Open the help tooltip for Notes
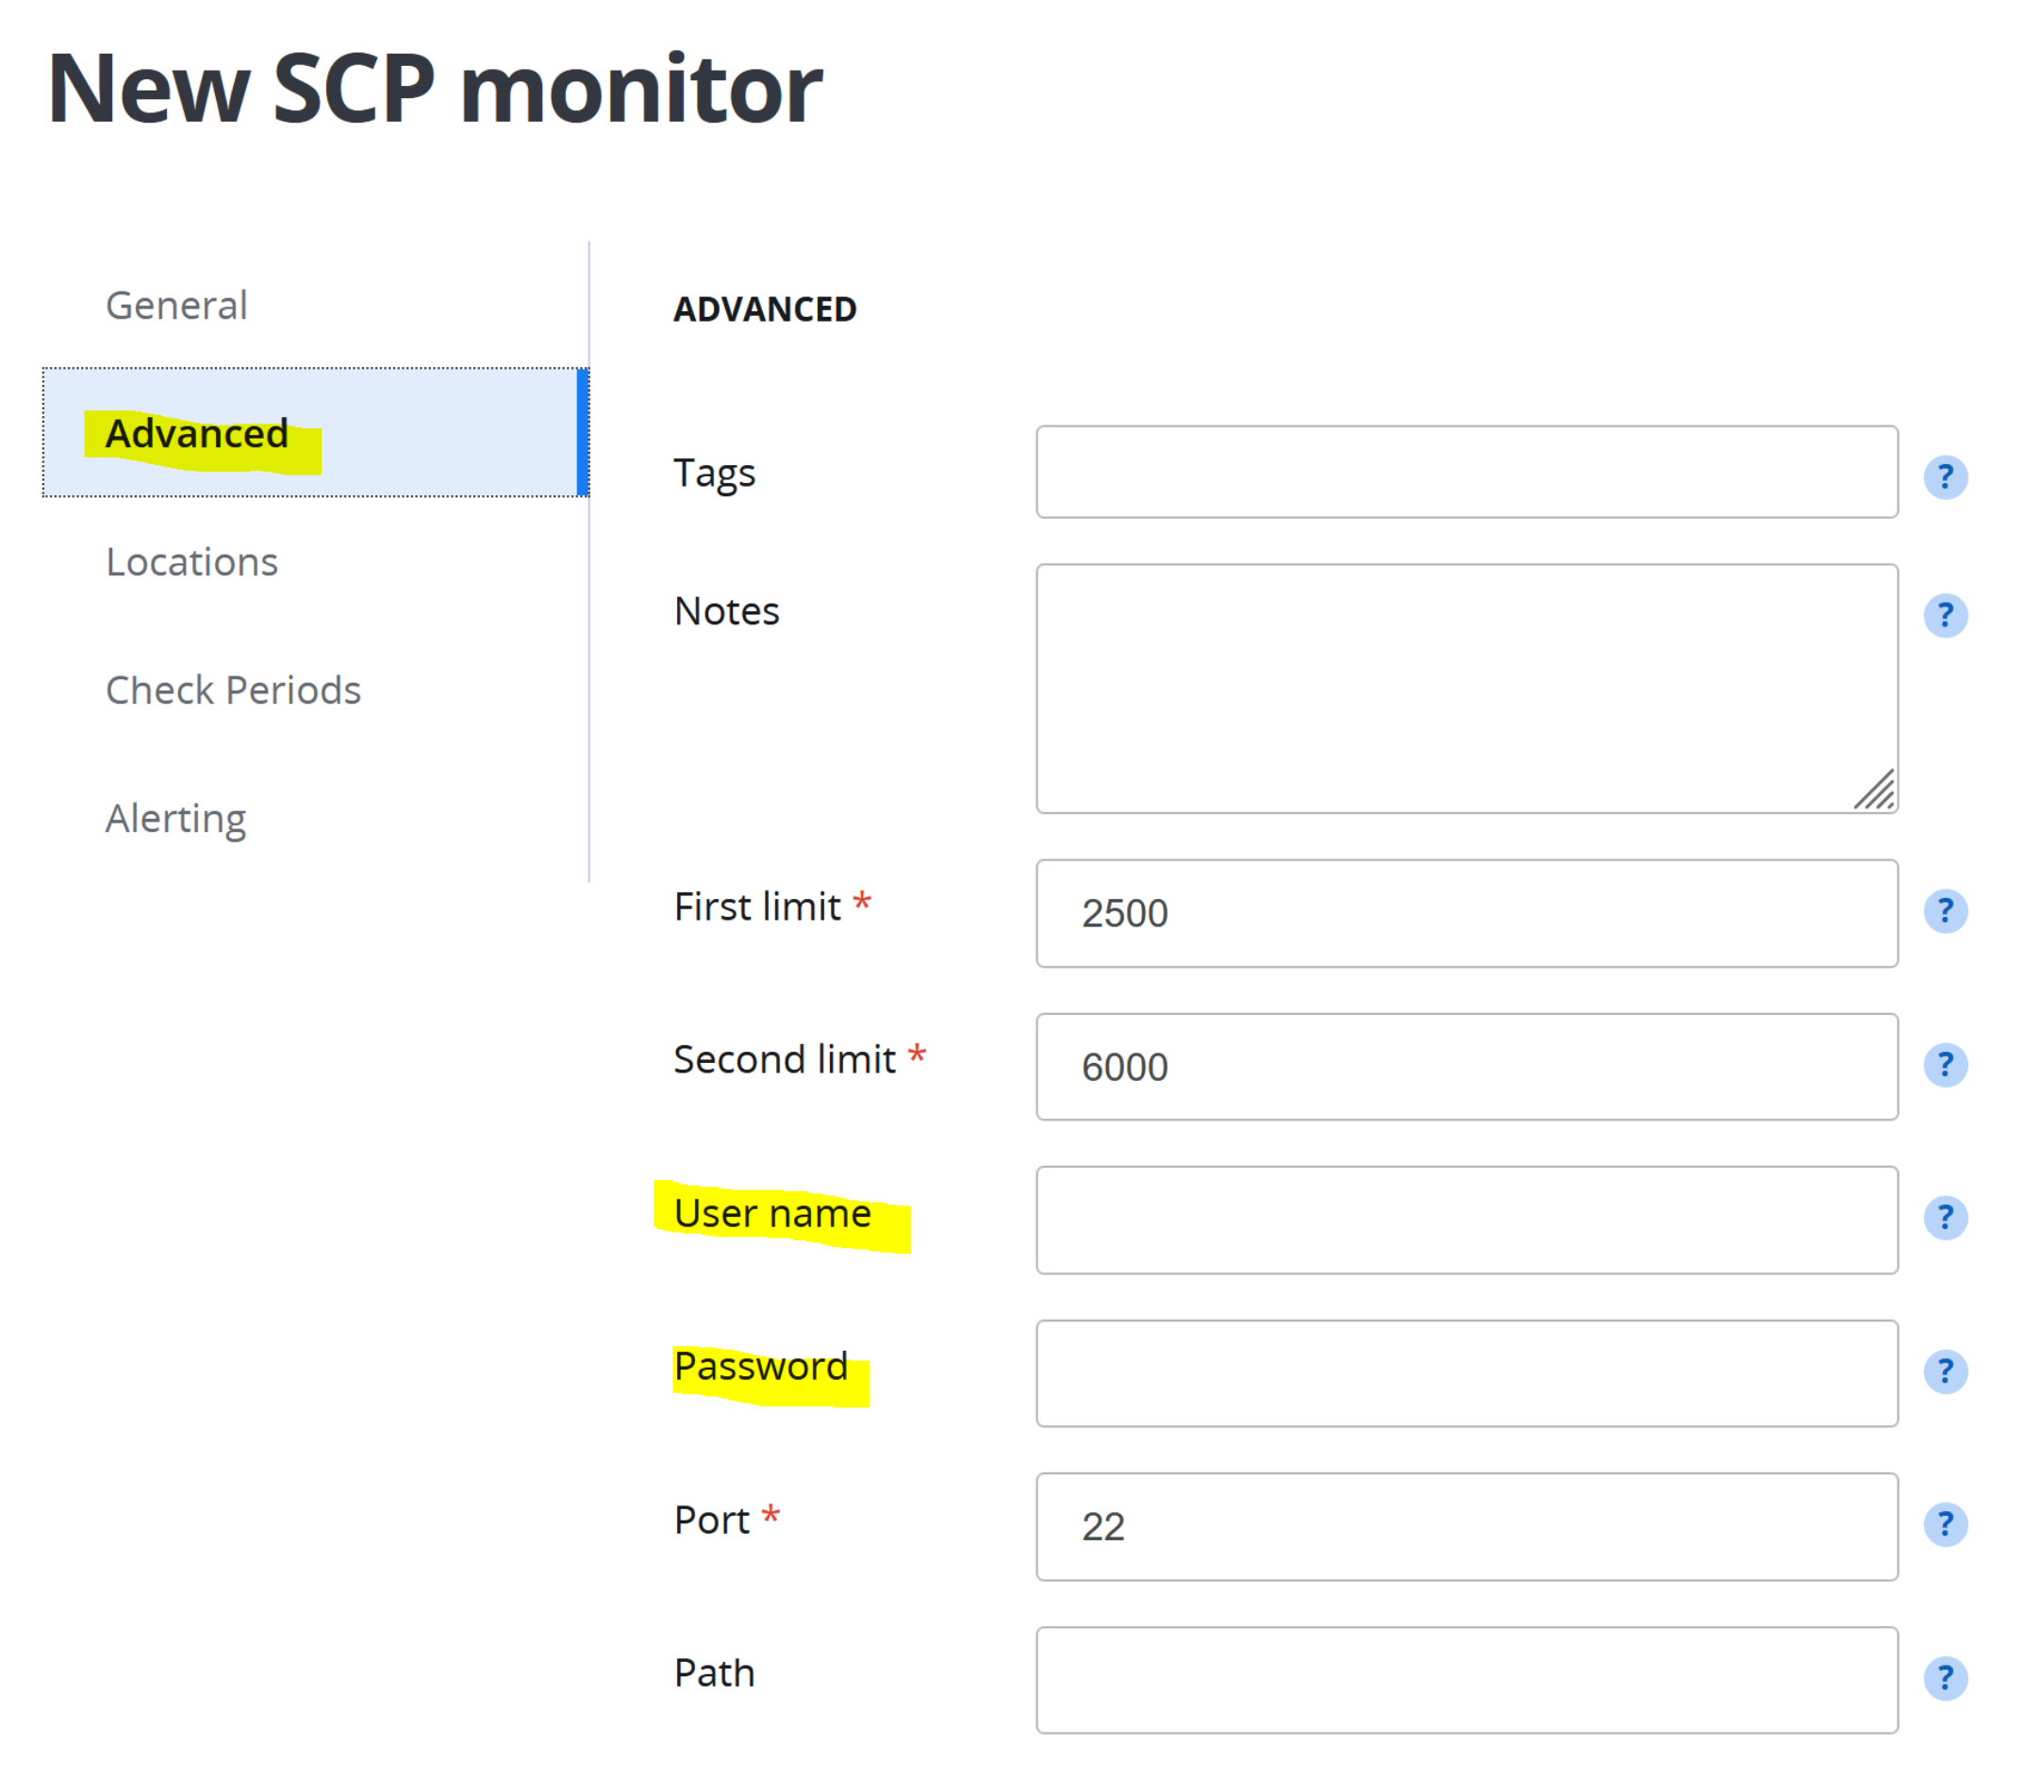 1945,615
